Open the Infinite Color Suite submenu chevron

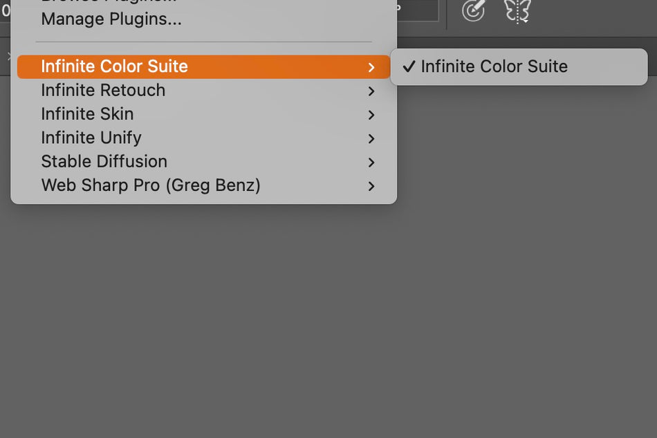pos(371,68)
